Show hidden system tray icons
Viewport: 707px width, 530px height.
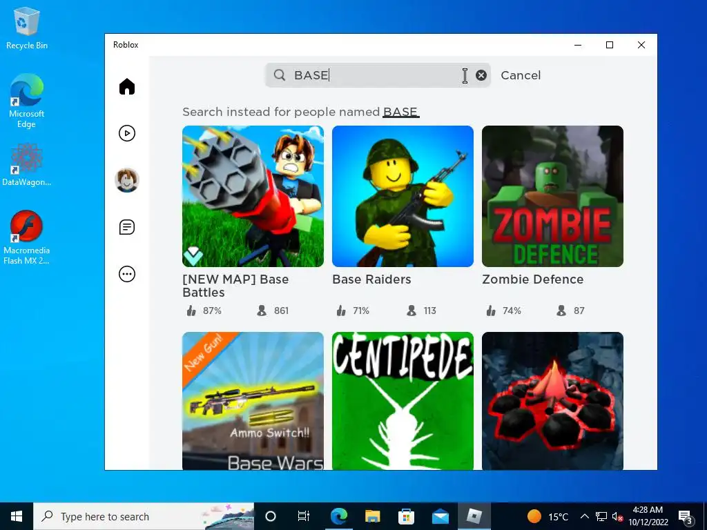tap(584, 516)
